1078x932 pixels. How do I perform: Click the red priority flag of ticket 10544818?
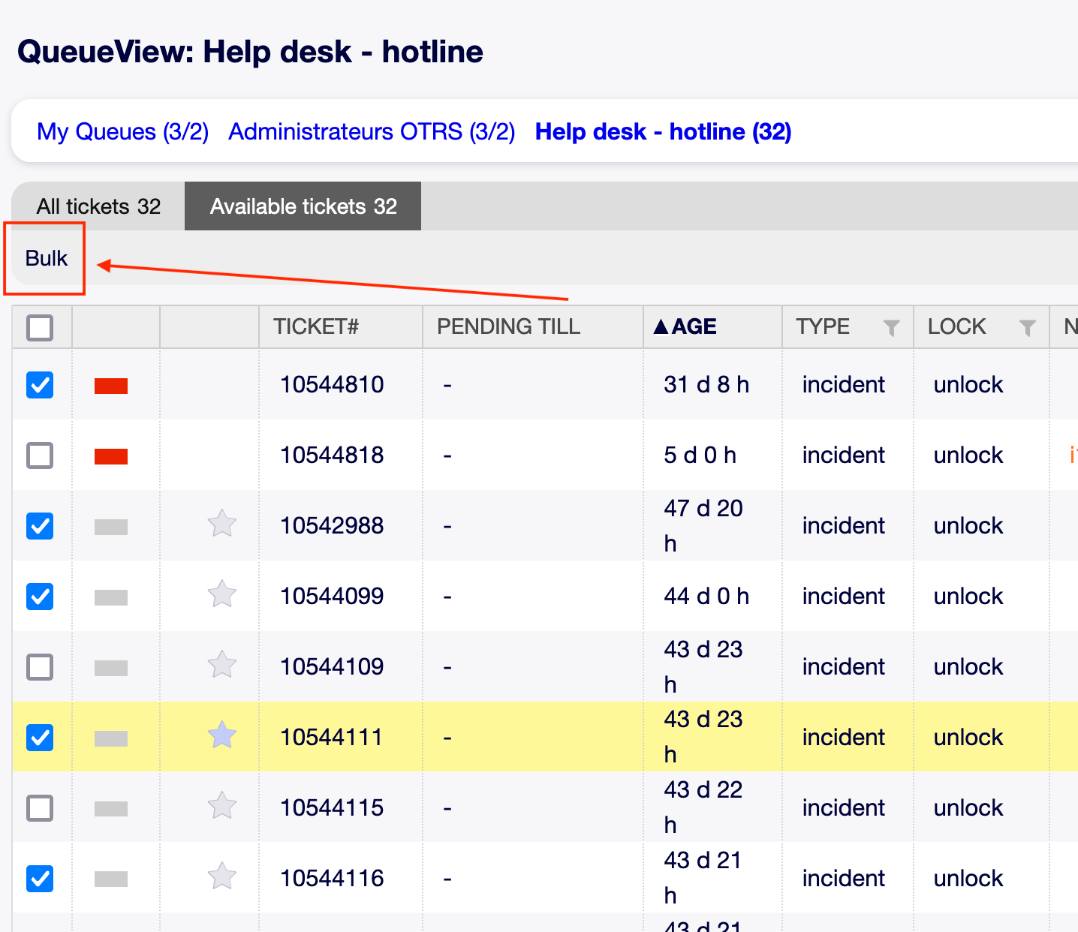111,456
